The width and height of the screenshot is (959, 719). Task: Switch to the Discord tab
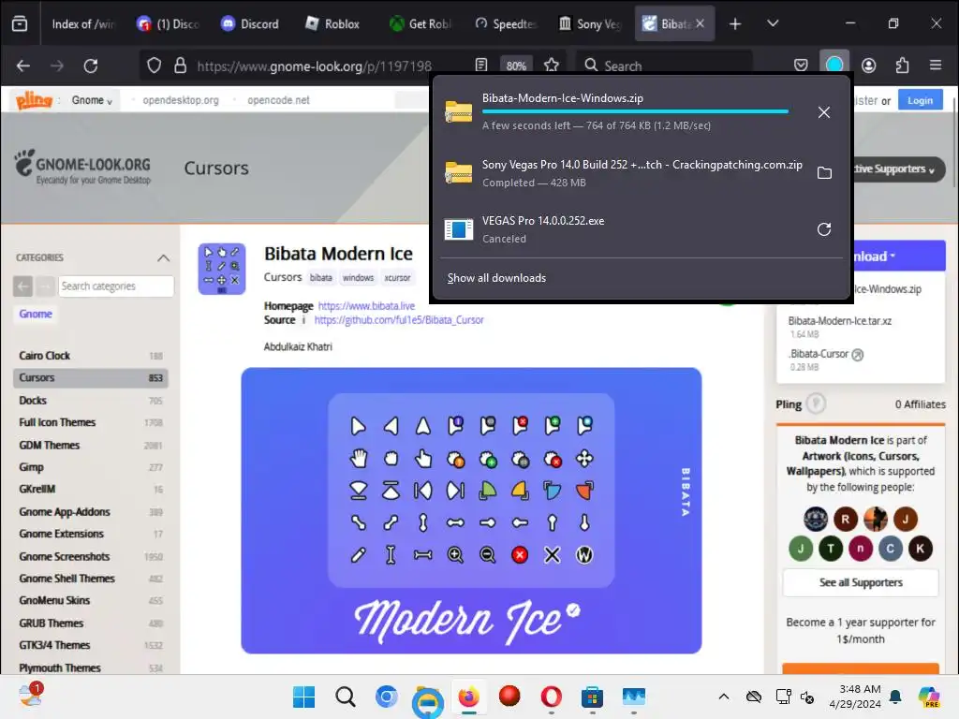[x=249, y=23]
